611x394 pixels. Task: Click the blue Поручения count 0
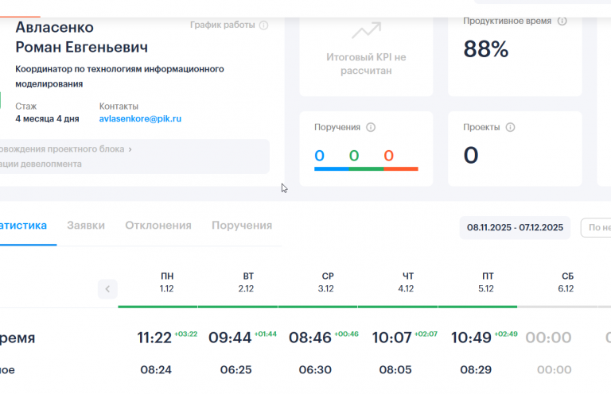(319, 156)
